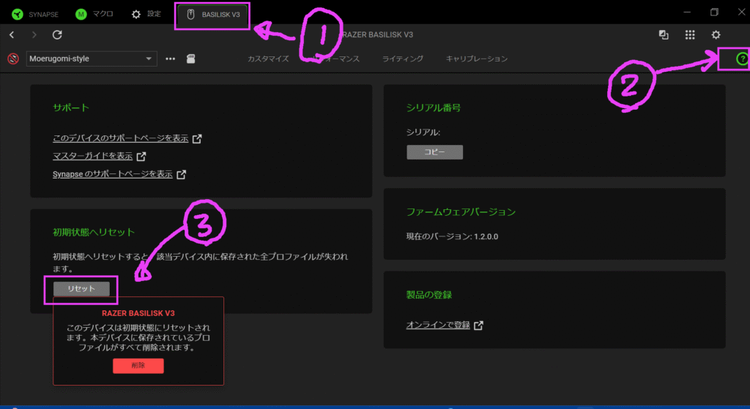Open the Moerugomi-style profile dropdown
This screenshot has height=409, width=750.
92,59
